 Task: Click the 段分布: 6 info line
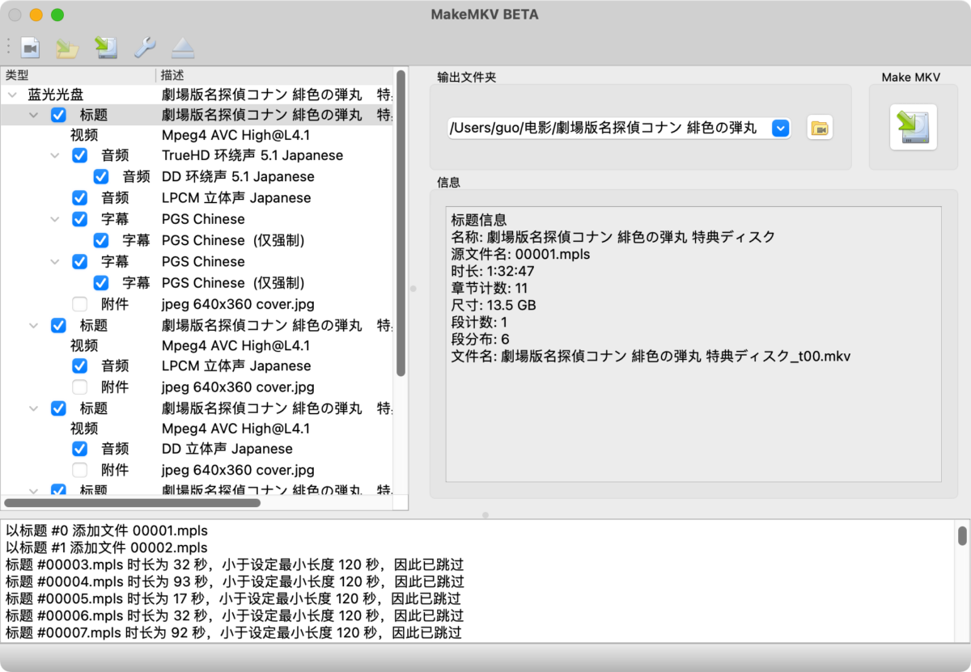(480, 339)
